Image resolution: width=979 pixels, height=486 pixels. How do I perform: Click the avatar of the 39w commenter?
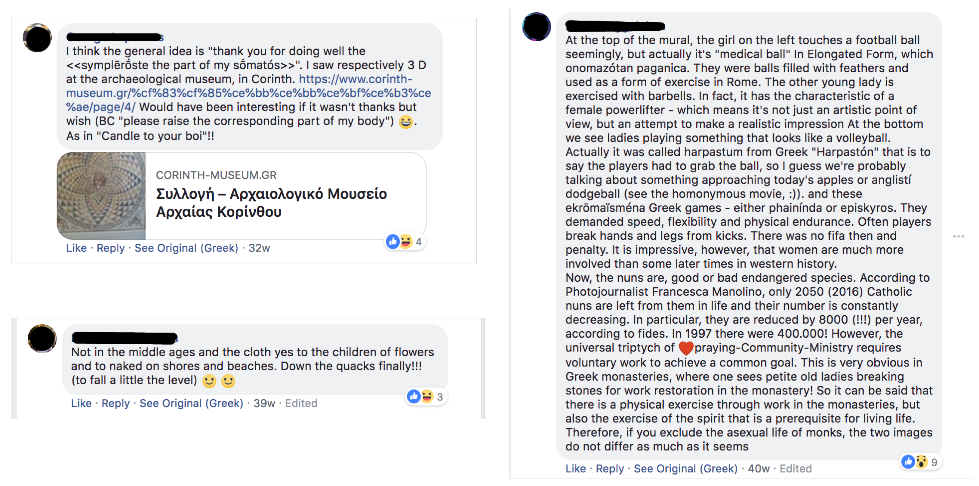click(42, 339)
